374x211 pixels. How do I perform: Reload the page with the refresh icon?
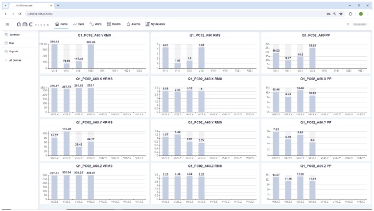(20, 14)
